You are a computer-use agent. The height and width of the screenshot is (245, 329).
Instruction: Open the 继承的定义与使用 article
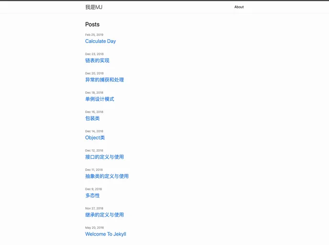(104, 215)
